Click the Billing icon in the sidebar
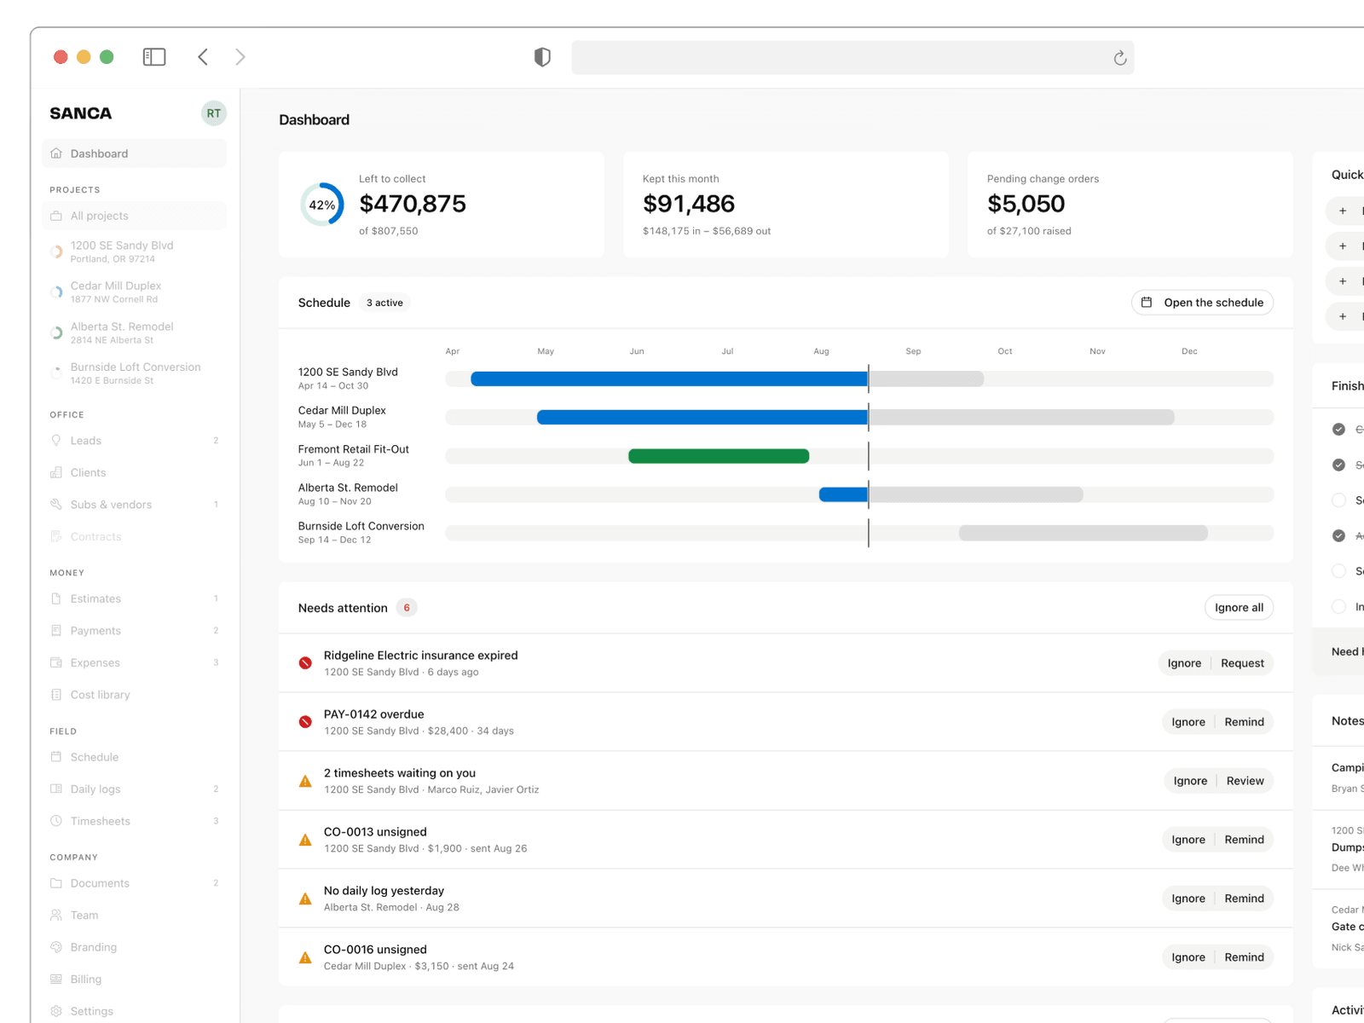 (x=56, y=979)
